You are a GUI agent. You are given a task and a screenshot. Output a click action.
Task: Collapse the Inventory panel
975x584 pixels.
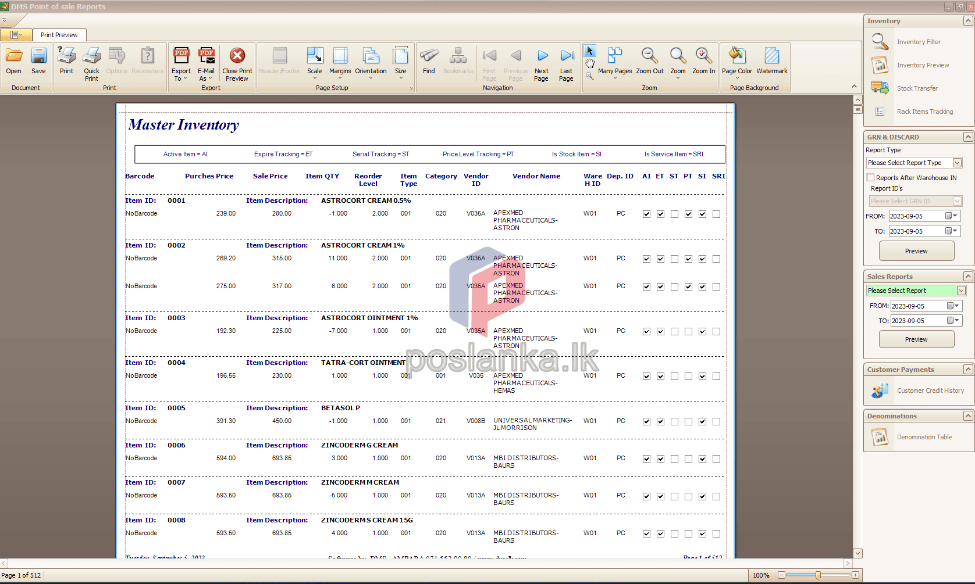coord(968,21)
